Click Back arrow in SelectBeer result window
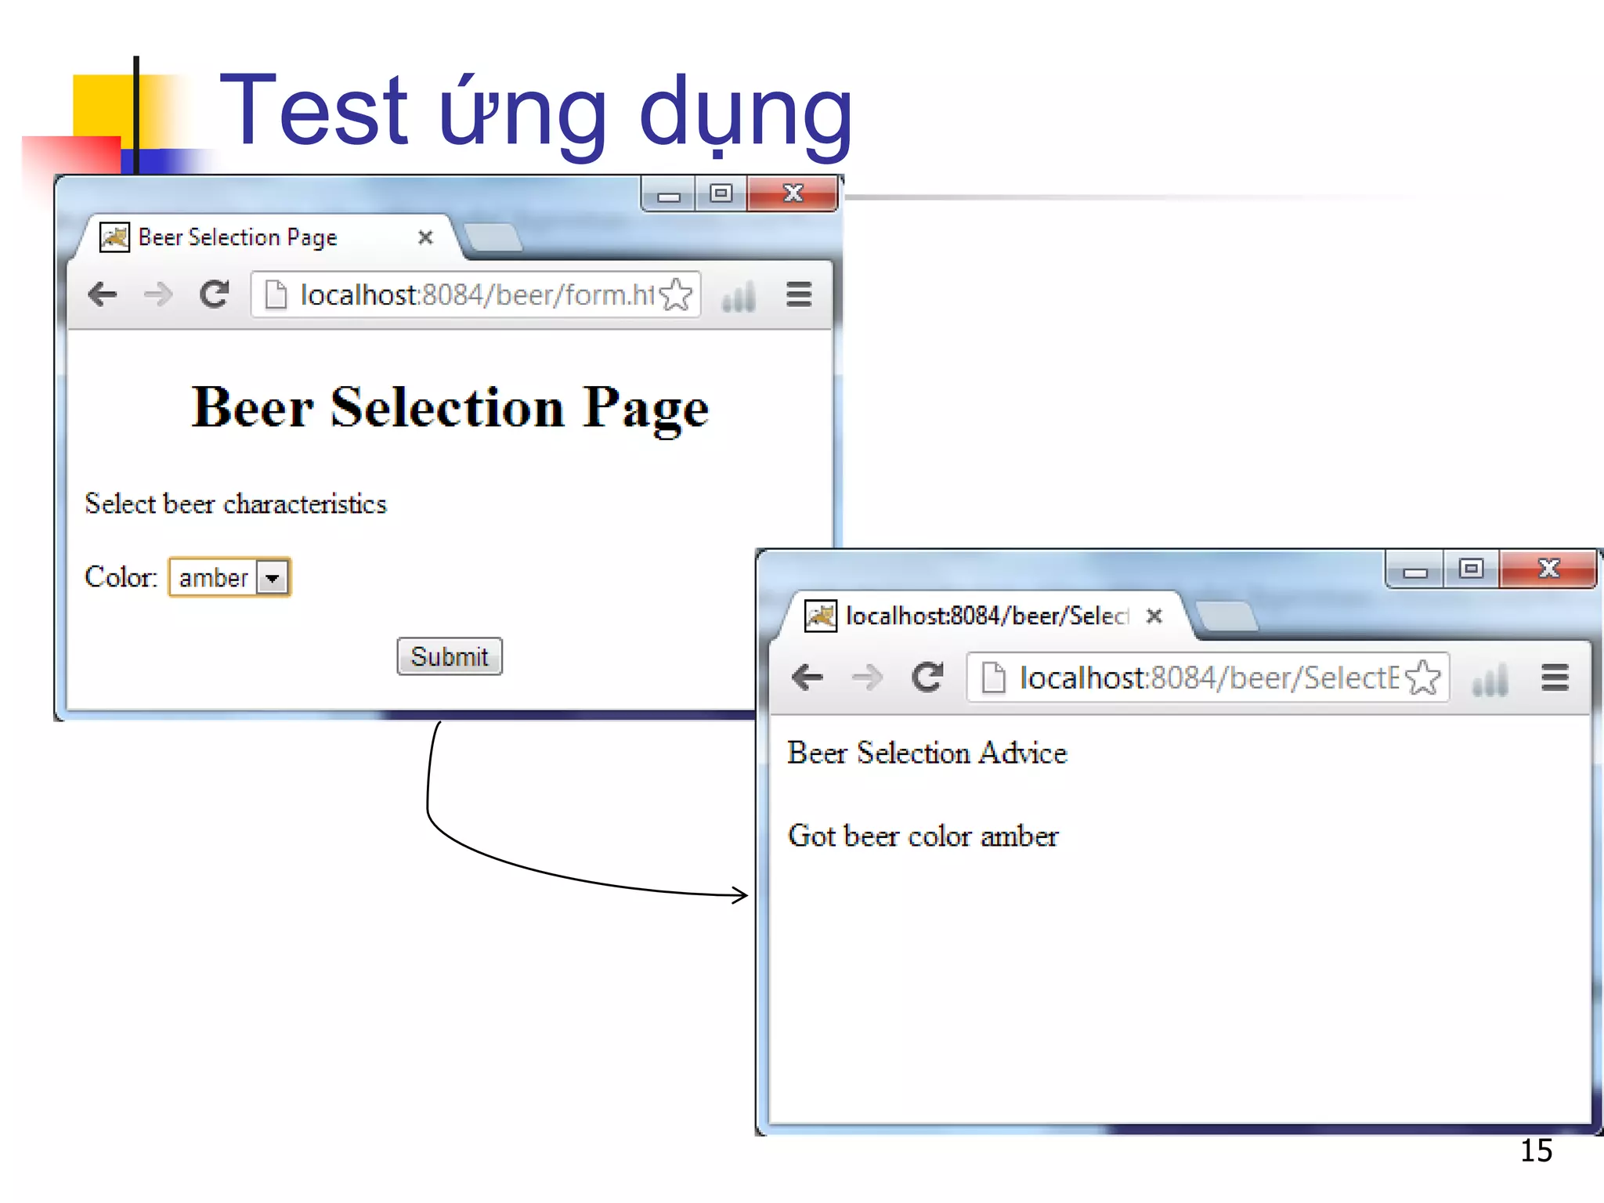1604x1203 pixels. point(807,677)
